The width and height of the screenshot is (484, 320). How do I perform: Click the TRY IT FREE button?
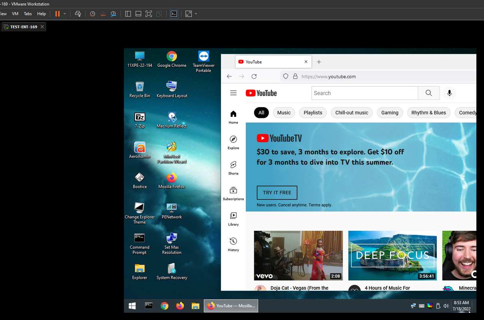click(277, 192)
